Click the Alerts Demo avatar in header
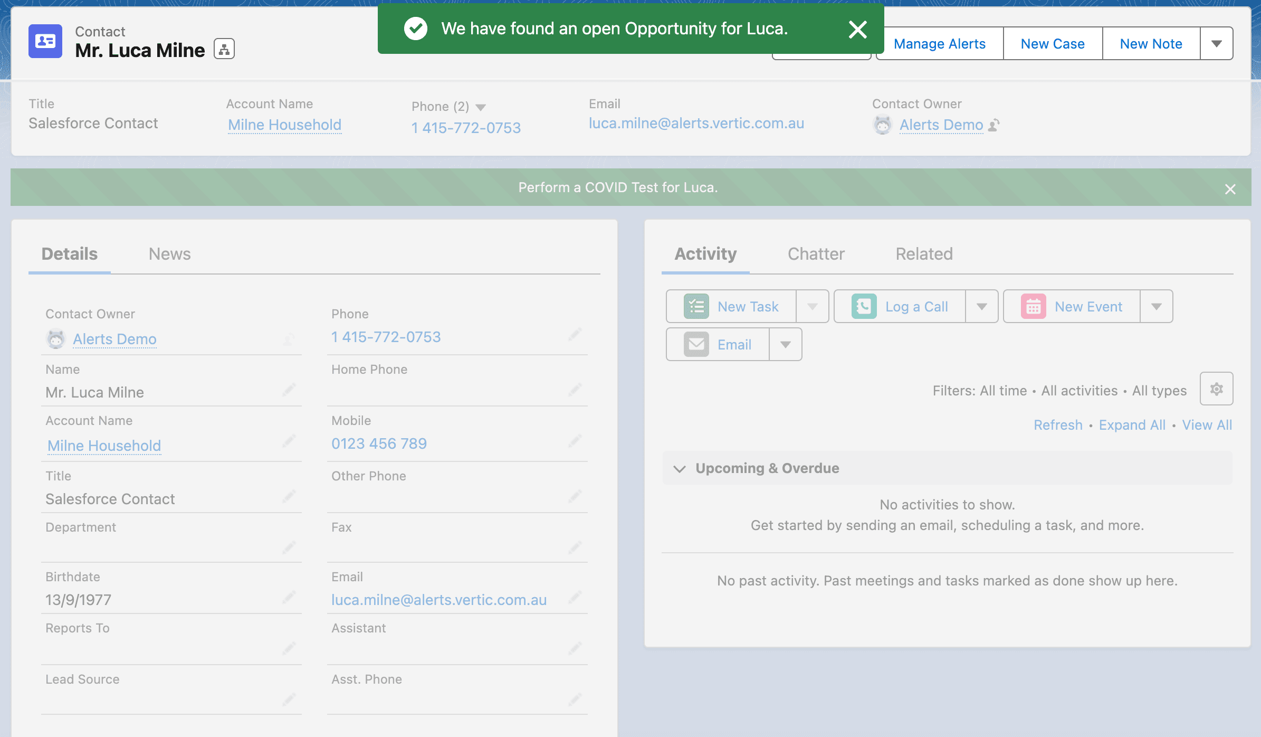1261x737 pixels. click(x=882, y=125)
